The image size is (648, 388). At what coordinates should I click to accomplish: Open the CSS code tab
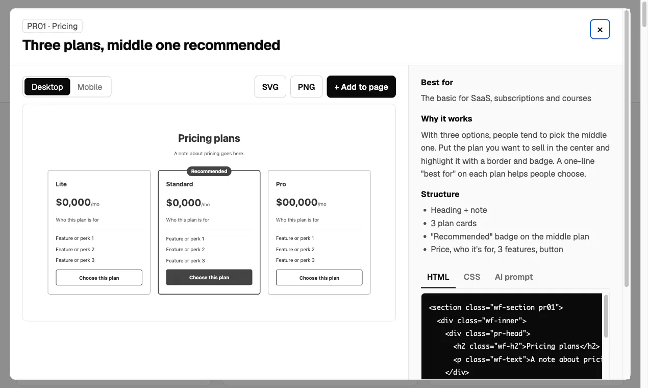[x=472, y=277]
